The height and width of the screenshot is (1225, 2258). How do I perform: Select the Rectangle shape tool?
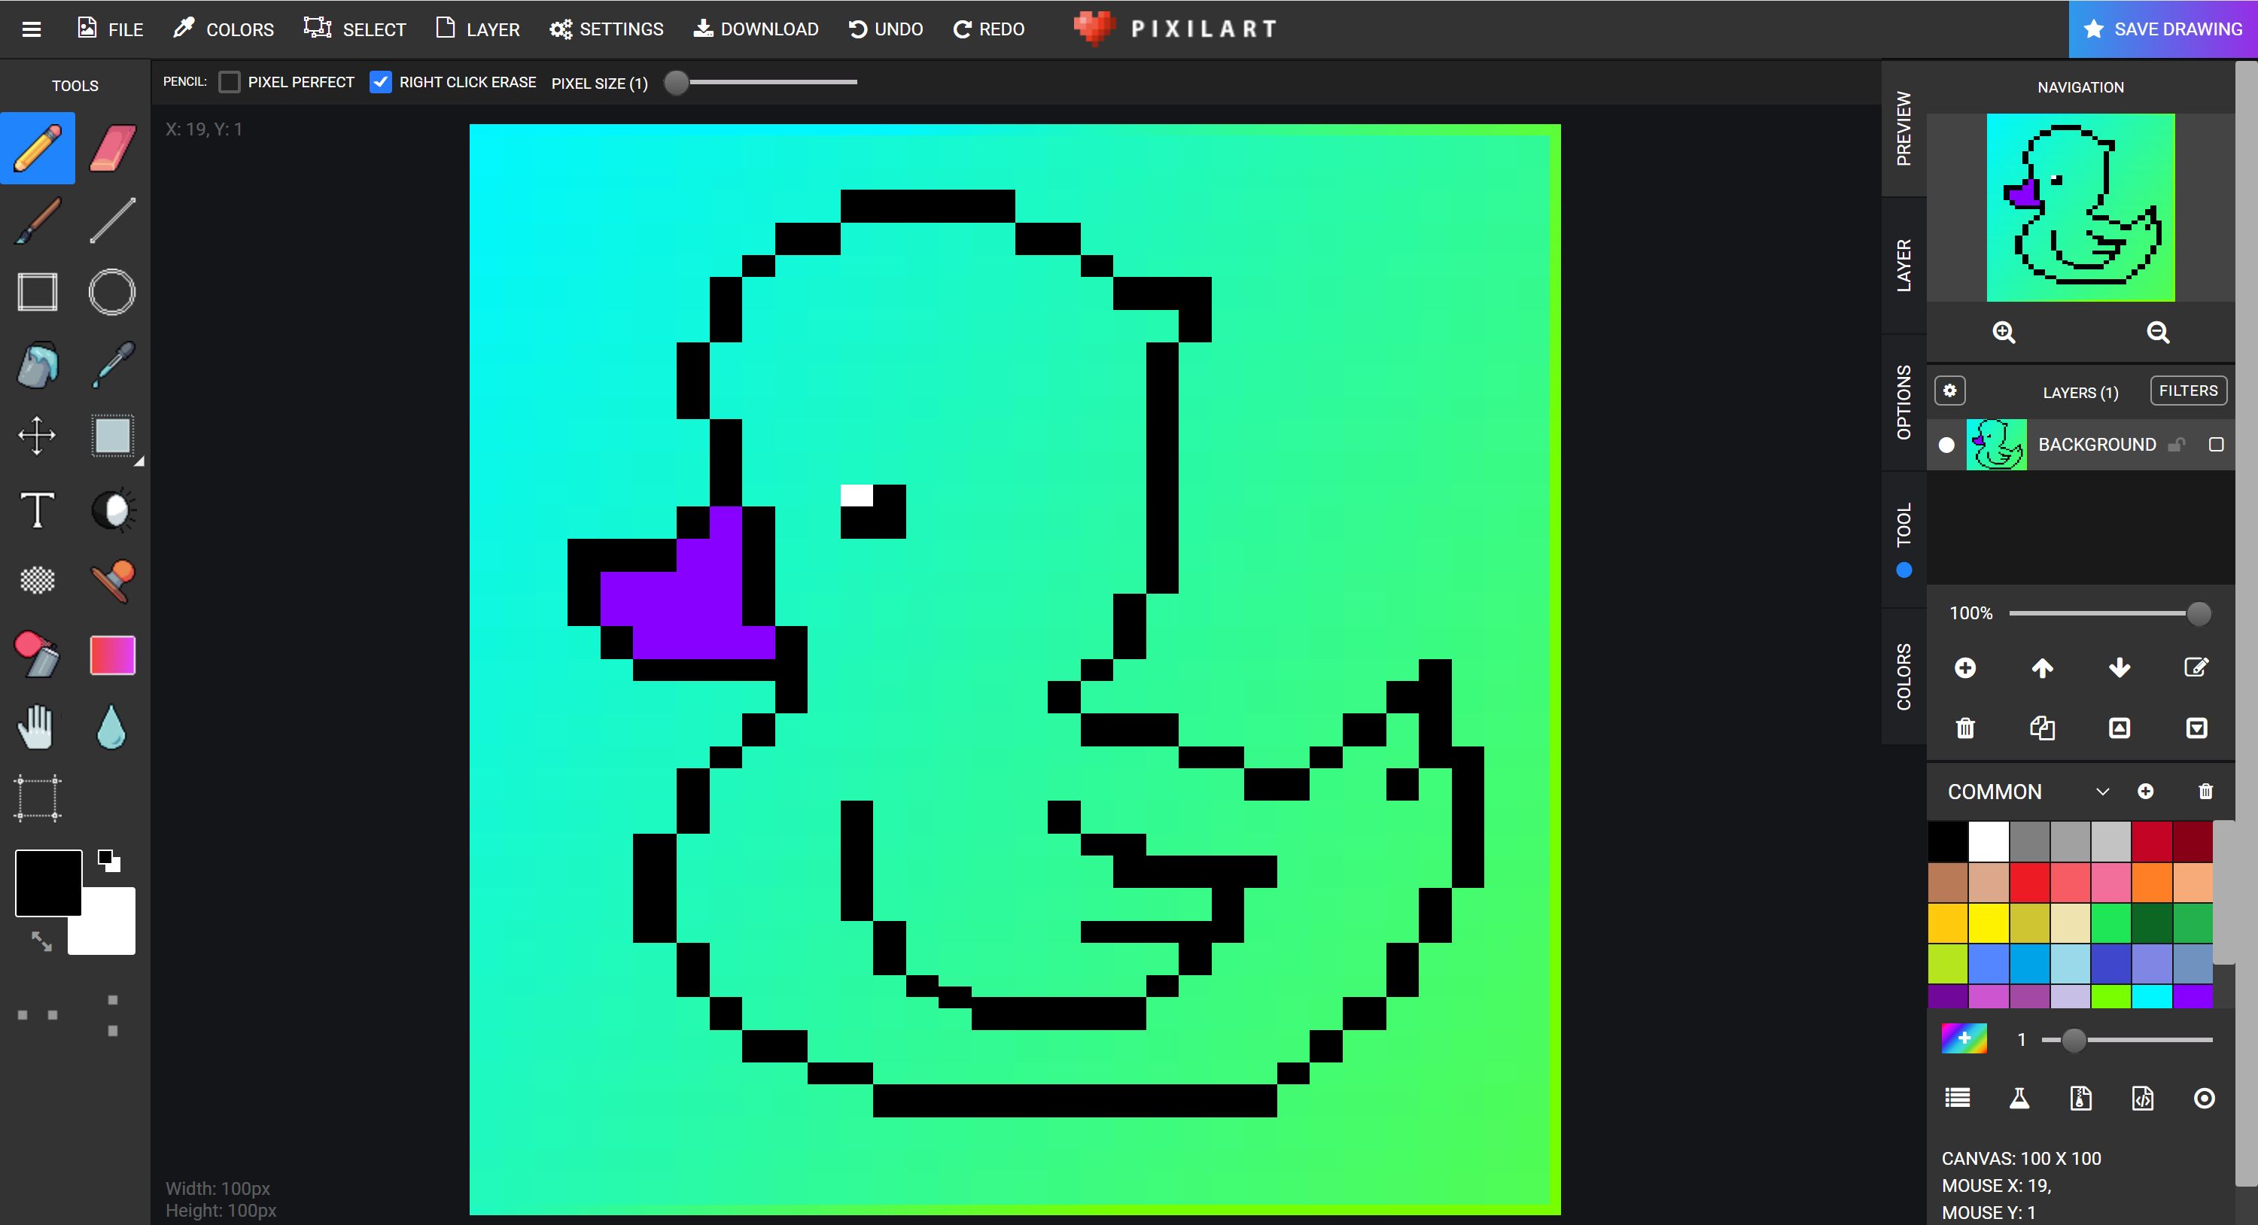coord(36,291)
